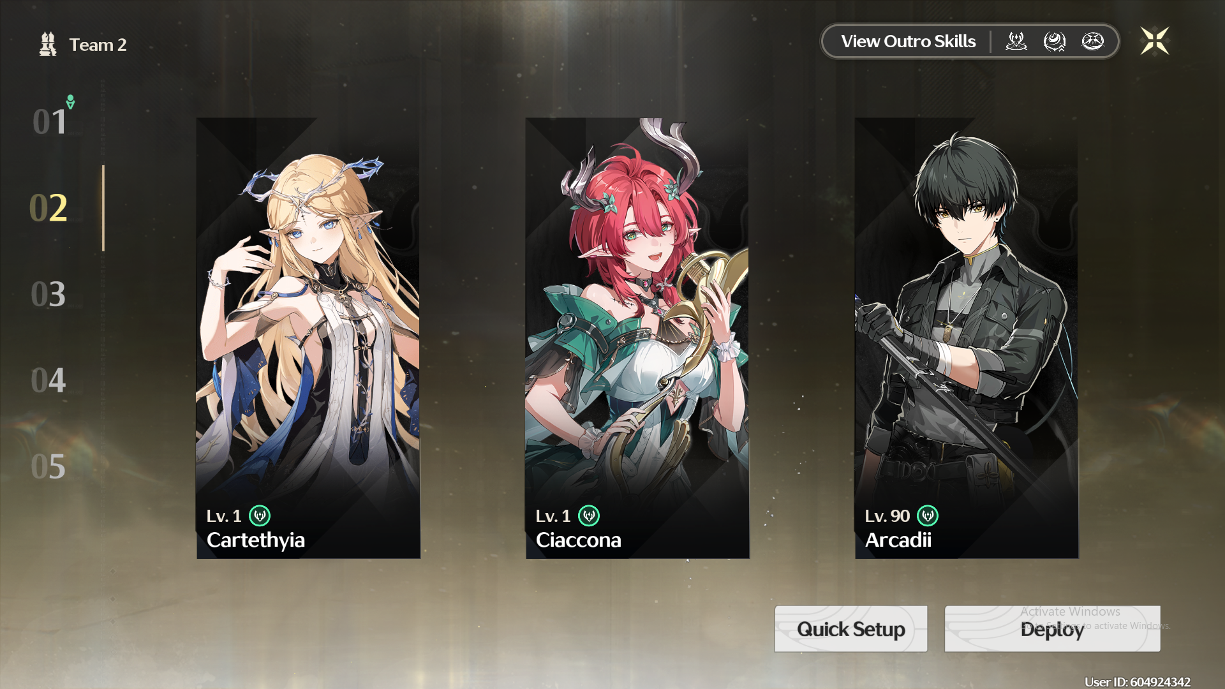Select the Arcadii character card
1225x689 pixels.
click(967, 338)
